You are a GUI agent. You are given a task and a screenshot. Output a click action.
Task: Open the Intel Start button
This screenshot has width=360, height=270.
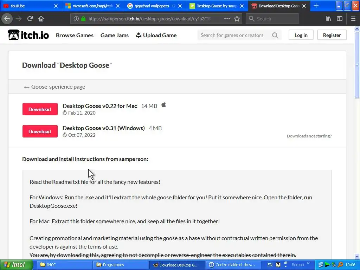click(16, 265)
